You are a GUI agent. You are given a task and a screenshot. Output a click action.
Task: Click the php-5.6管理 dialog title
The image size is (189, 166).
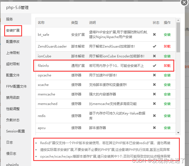point(17,8)
